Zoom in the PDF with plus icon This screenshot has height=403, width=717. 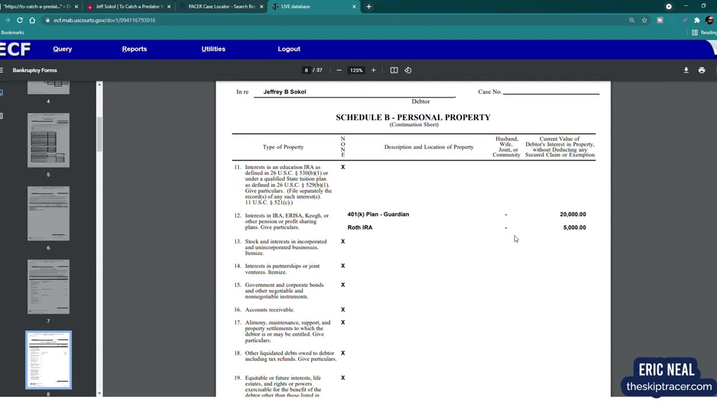point(374,70)
